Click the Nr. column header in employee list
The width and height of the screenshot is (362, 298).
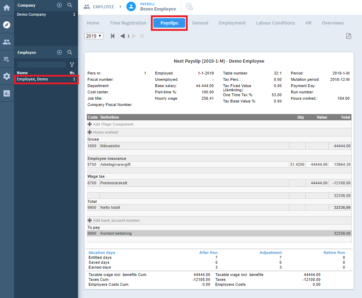click(72, 73)
